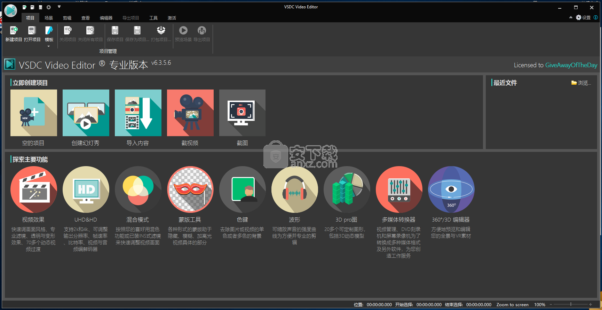Viewport: 602px width, 310px height.
Task: Launch the 截图 screen capture tile
Action: (243, 113)
